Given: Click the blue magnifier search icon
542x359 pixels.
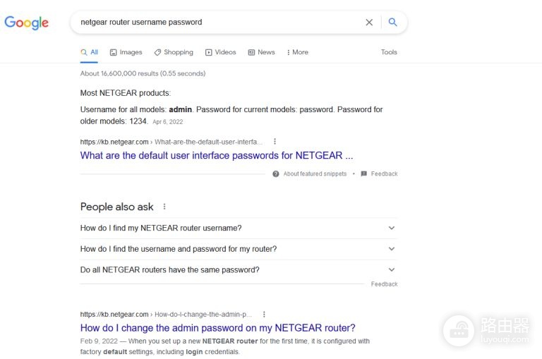Looking at the screenshot, I should click(x=392, y=22).
